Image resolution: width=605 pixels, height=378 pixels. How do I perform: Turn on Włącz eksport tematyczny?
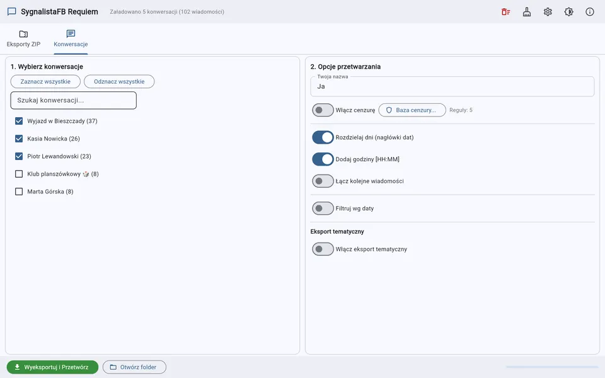[x=323, y=249]
